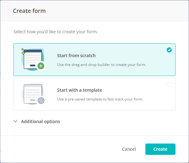Open the Additional options section label

(x=40, y=122)
